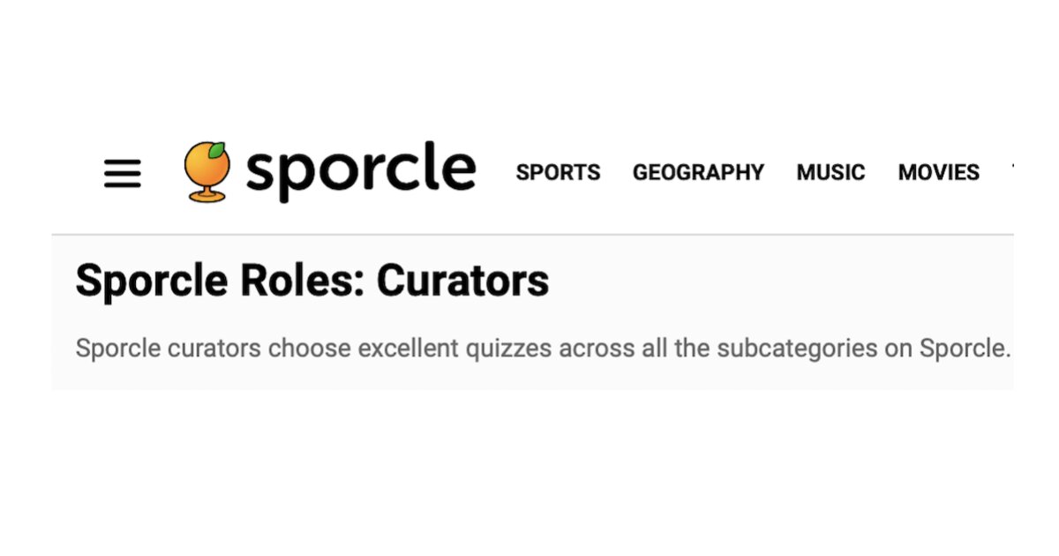Open the SPORTS category
This screenshot has height=556, width=1059.
558,172
